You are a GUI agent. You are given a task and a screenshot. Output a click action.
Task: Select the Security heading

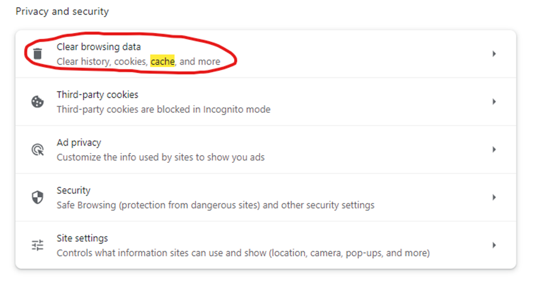click(x=73, y=190)
